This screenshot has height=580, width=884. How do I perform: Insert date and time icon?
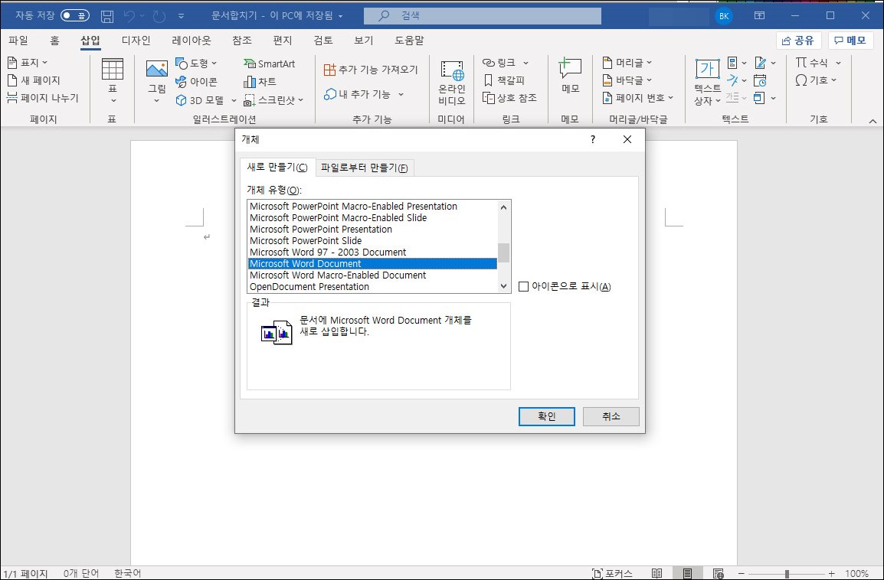(760, 80)
